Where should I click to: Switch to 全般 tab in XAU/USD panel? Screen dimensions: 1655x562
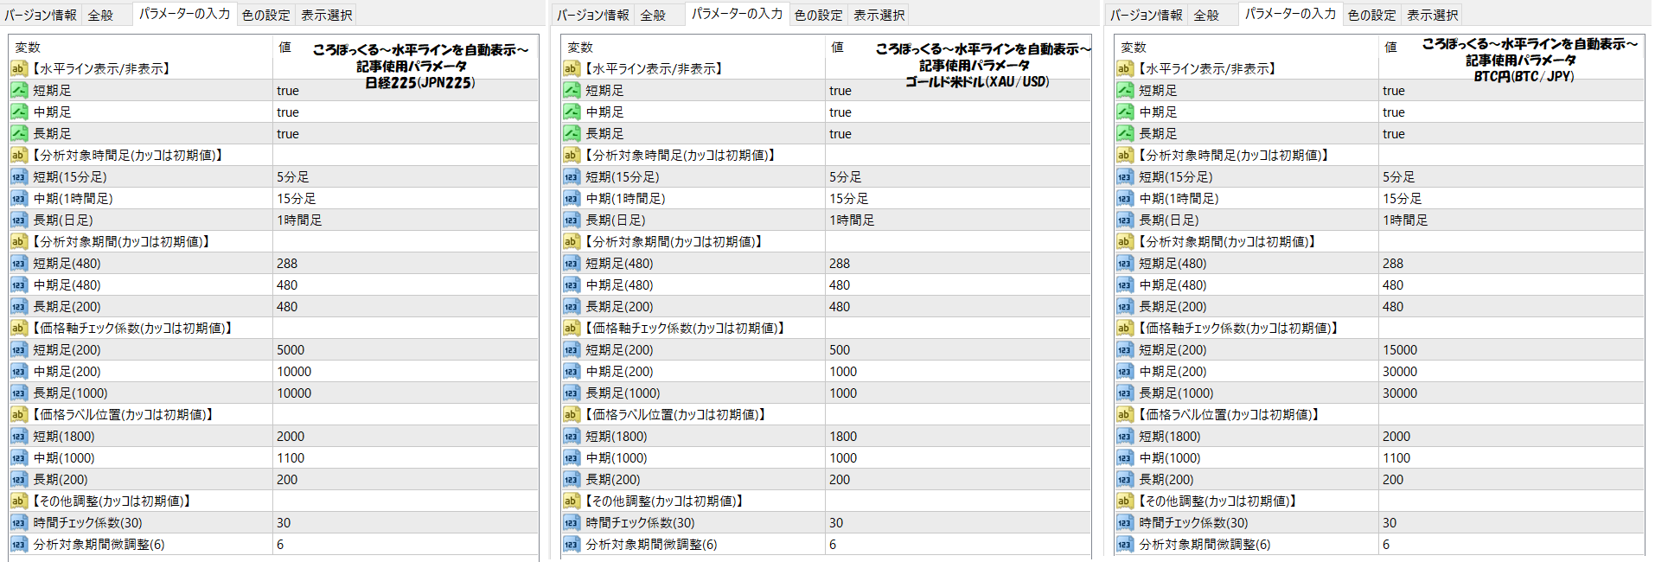pos(654,15)
